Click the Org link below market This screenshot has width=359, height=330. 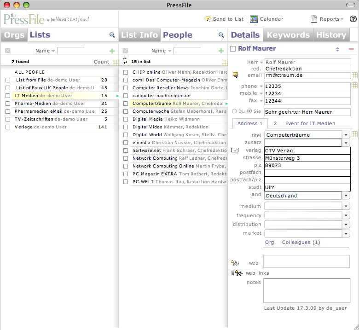tap(269, 242)
